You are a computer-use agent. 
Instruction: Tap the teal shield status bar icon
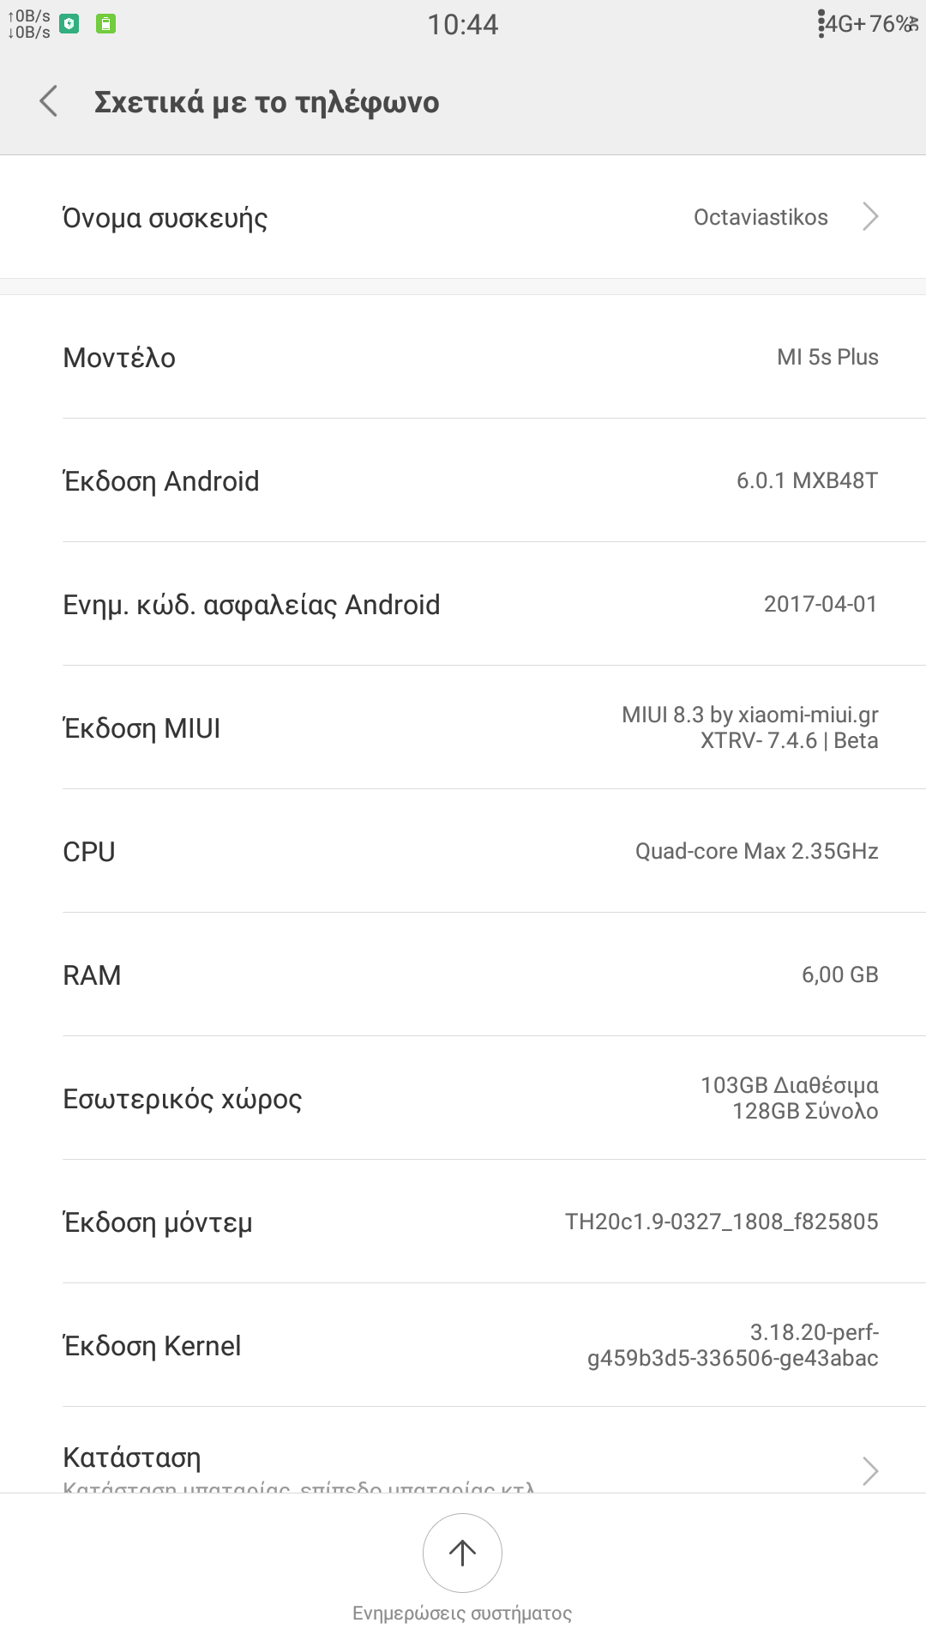click(x=69, y=24)
